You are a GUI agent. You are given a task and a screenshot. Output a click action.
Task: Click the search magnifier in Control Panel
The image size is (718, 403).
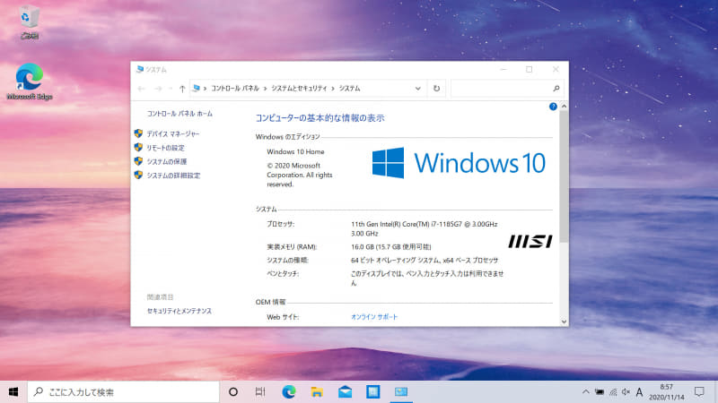556,88
